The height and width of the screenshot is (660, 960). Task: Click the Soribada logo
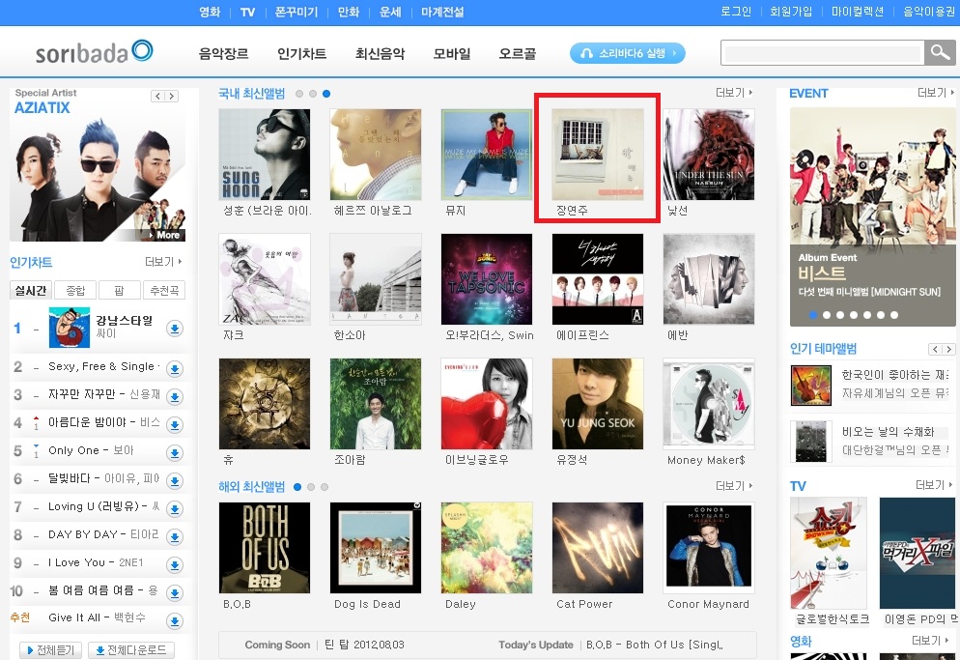pos(95,52)
